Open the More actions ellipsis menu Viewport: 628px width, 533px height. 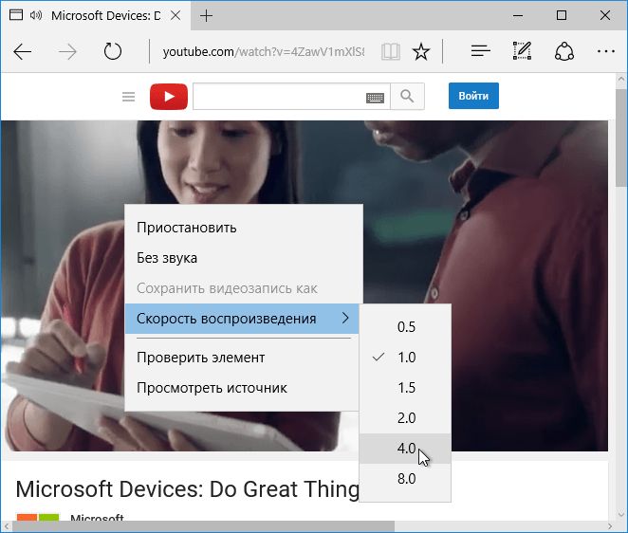click(x=605, y=51)
